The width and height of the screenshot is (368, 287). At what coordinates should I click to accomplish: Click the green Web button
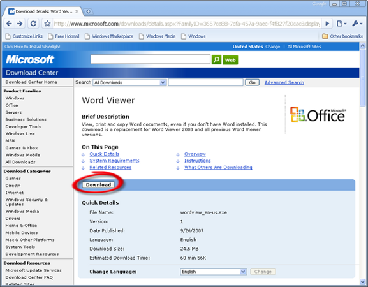pos(230,60)
